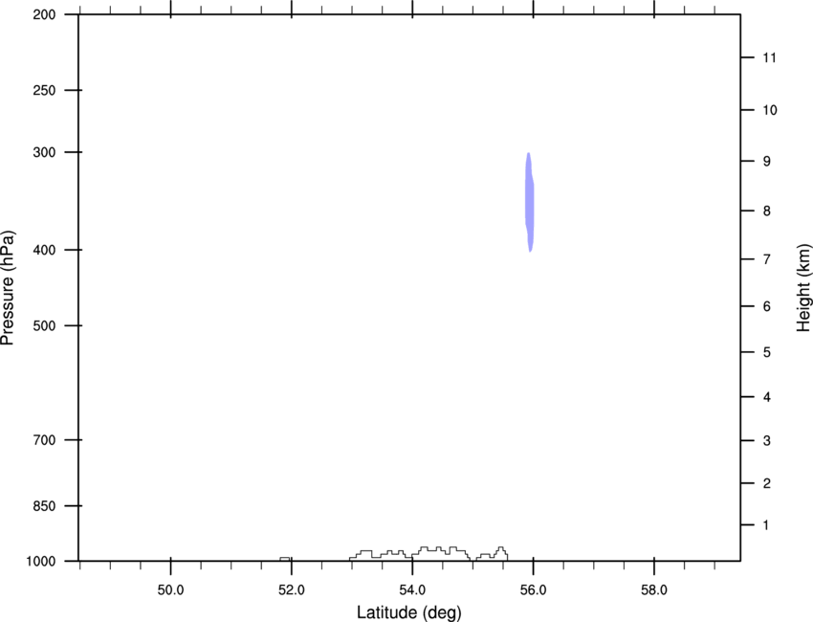
Task: Click the 'Latitude (deg)' axis title
Action: point(409,612)
